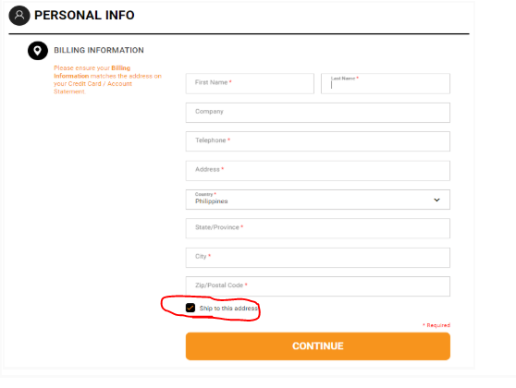Click the City input field

click(318, 258)
